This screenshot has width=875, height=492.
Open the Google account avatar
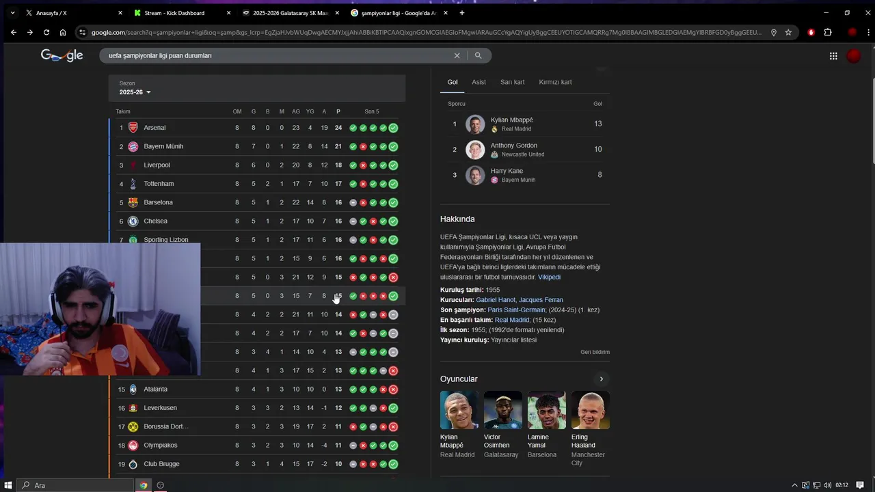point(854,56)
